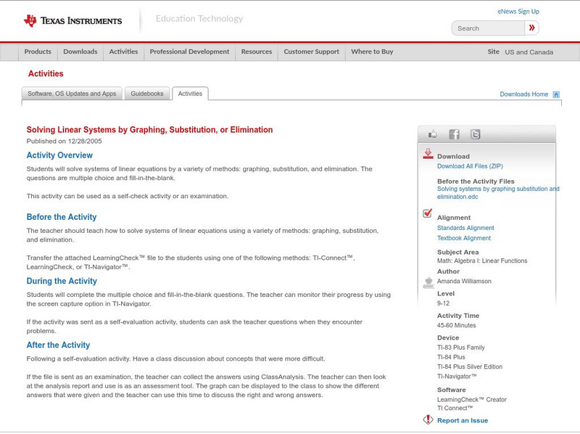The image size is (580, 434).
Task: Click the red download arrow icon
Action: 428,154
